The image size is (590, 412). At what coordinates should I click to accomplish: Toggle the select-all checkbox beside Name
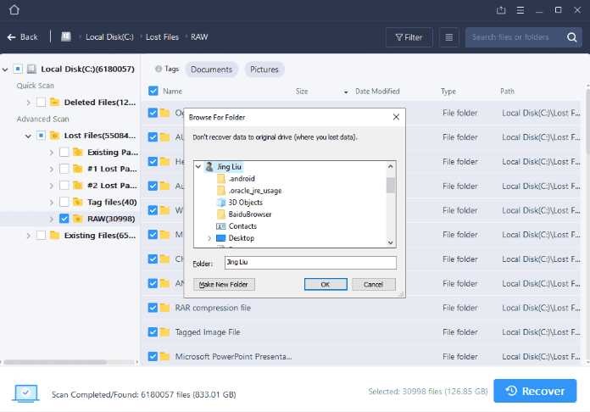[x=153, y=91]
